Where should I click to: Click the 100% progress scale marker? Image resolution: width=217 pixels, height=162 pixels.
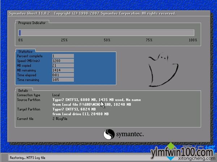click(193, 40)
